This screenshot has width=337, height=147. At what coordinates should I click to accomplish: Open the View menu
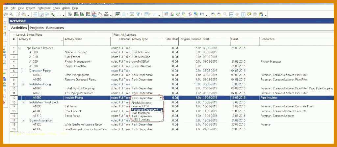(21, 8)
